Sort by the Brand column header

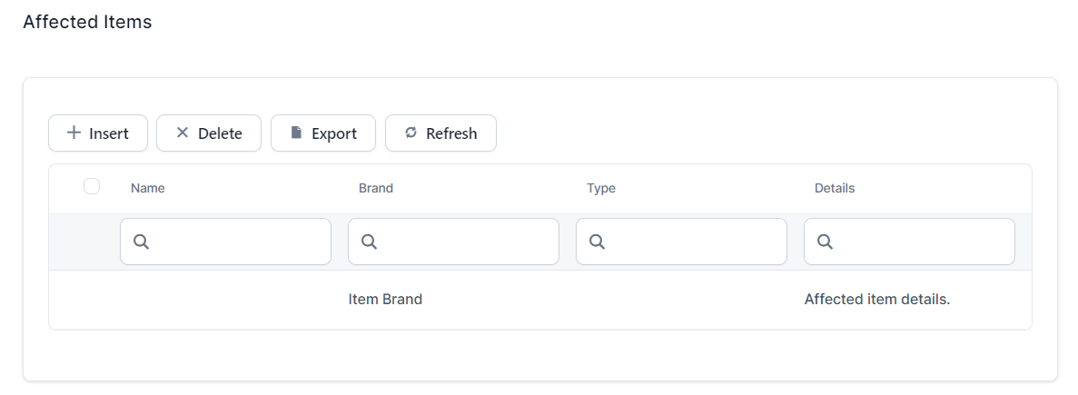tap(376, 188)
